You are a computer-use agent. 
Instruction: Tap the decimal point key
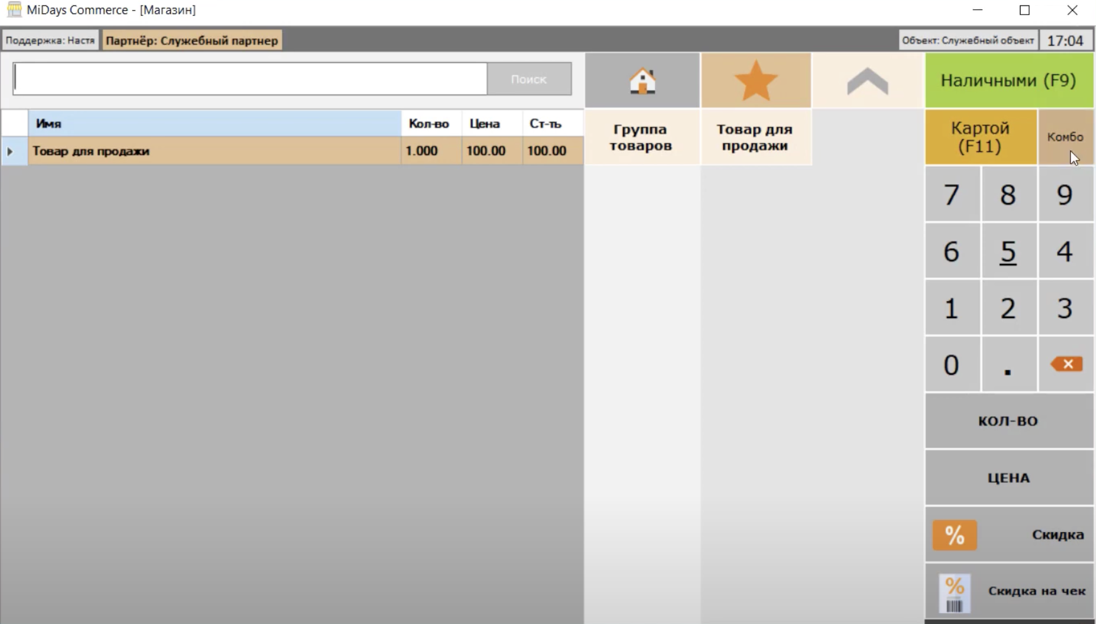[1009, 364]
